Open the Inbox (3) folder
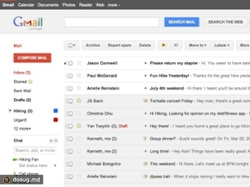 click(x=22, y=73)
